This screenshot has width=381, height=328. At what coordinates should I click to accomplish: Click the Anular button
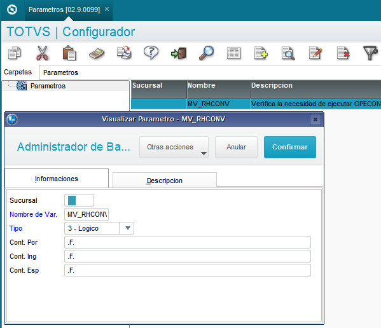click(x=236, y=147)
